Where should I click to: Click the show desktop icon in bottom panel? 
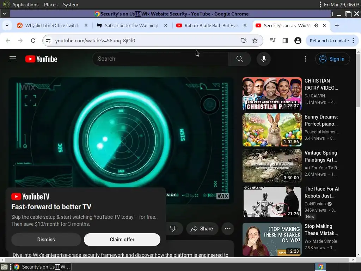click(4, 267)
